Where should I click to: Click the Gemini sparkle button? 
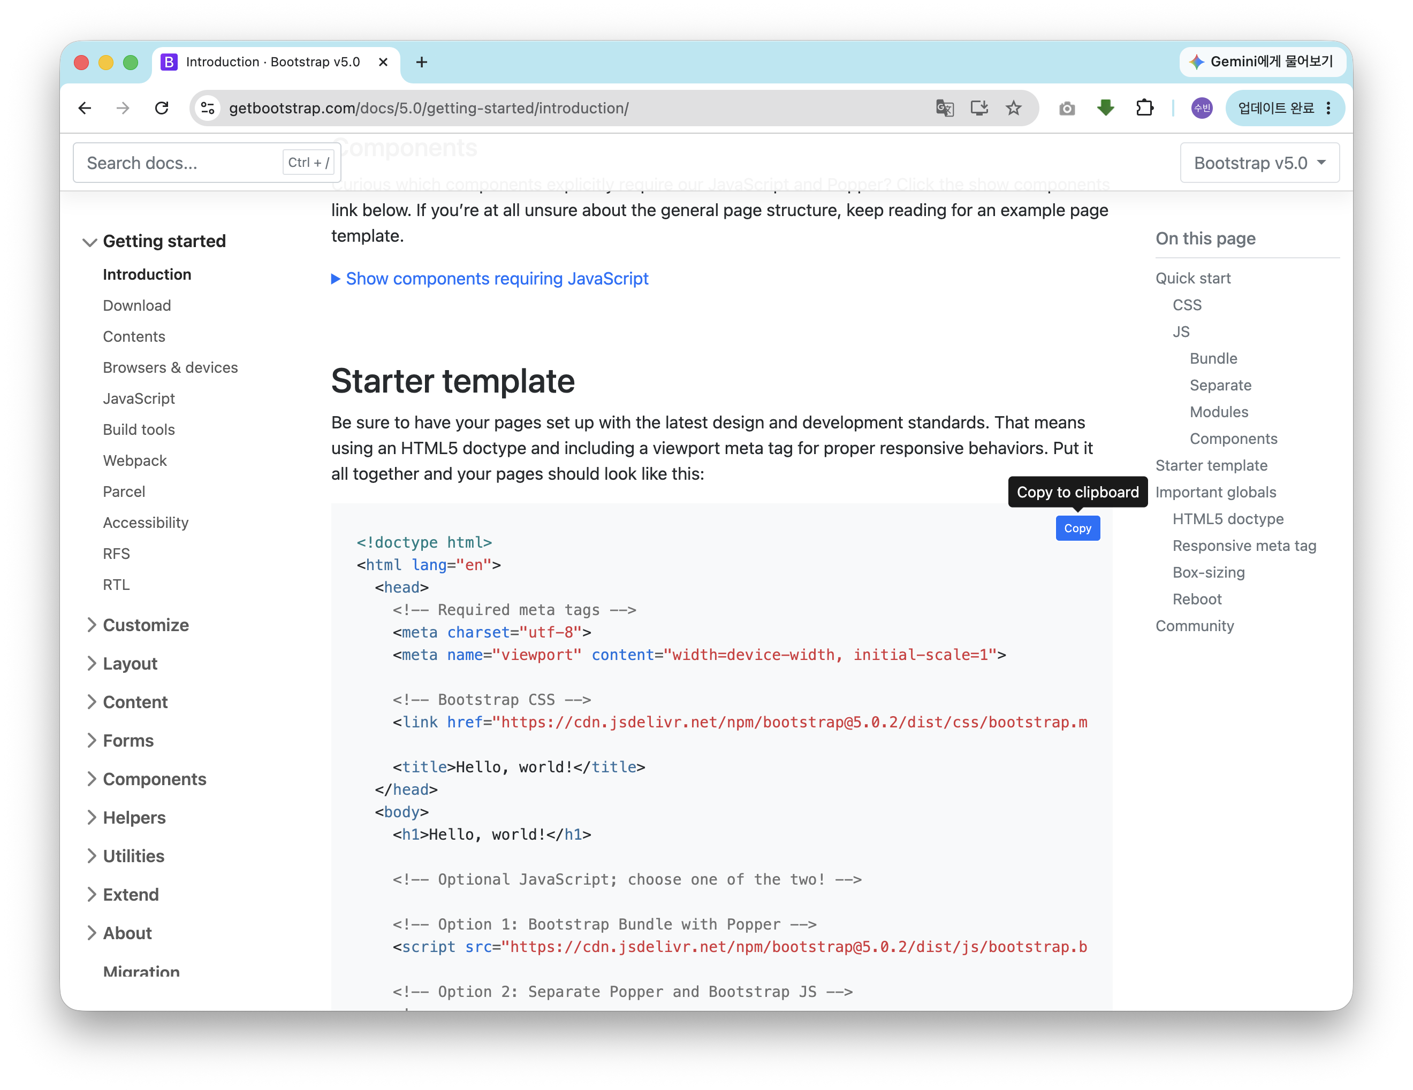point(1262,62)
